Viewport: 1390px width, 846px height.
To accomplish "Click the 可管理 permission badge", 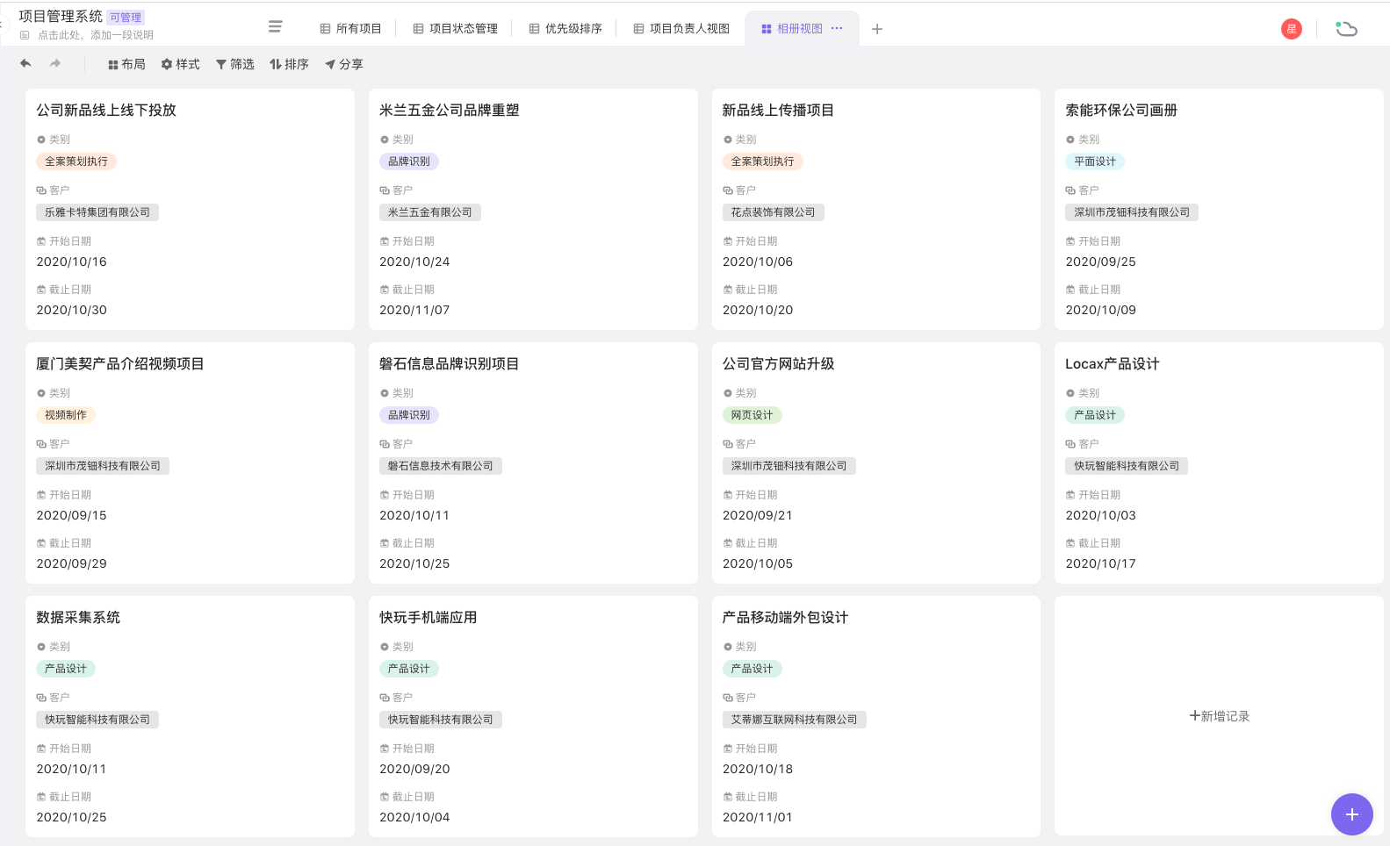I will (x=126, y=18).
